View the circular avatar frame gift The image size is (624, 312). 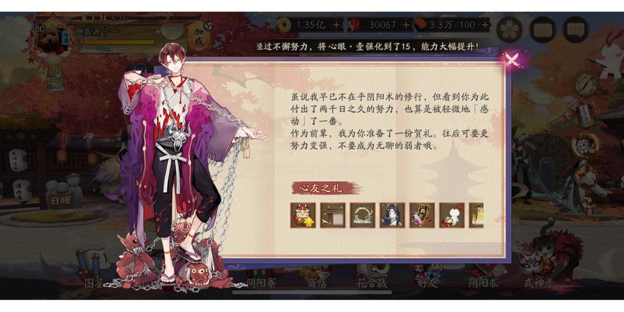[363, 215]
